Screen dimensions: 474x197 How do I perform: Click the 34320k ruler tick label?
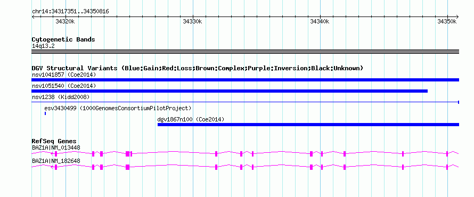coord(66,22)
